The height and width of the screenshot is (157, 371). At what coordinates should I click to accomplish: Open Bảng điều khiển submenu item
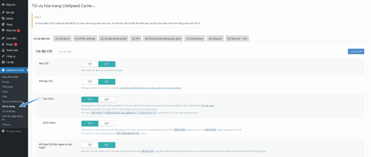point(10,77)
